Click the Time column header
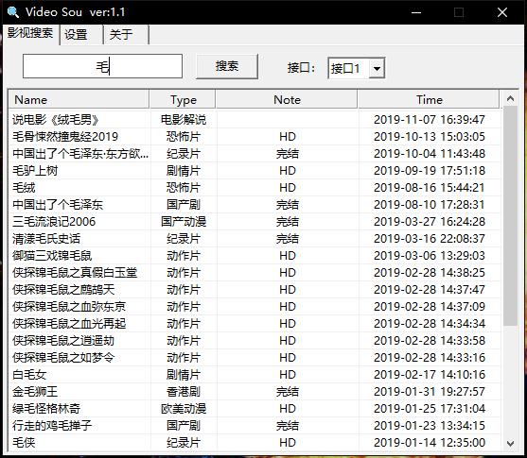The width and height of the screenshot is (527, 458). (430, 100)
